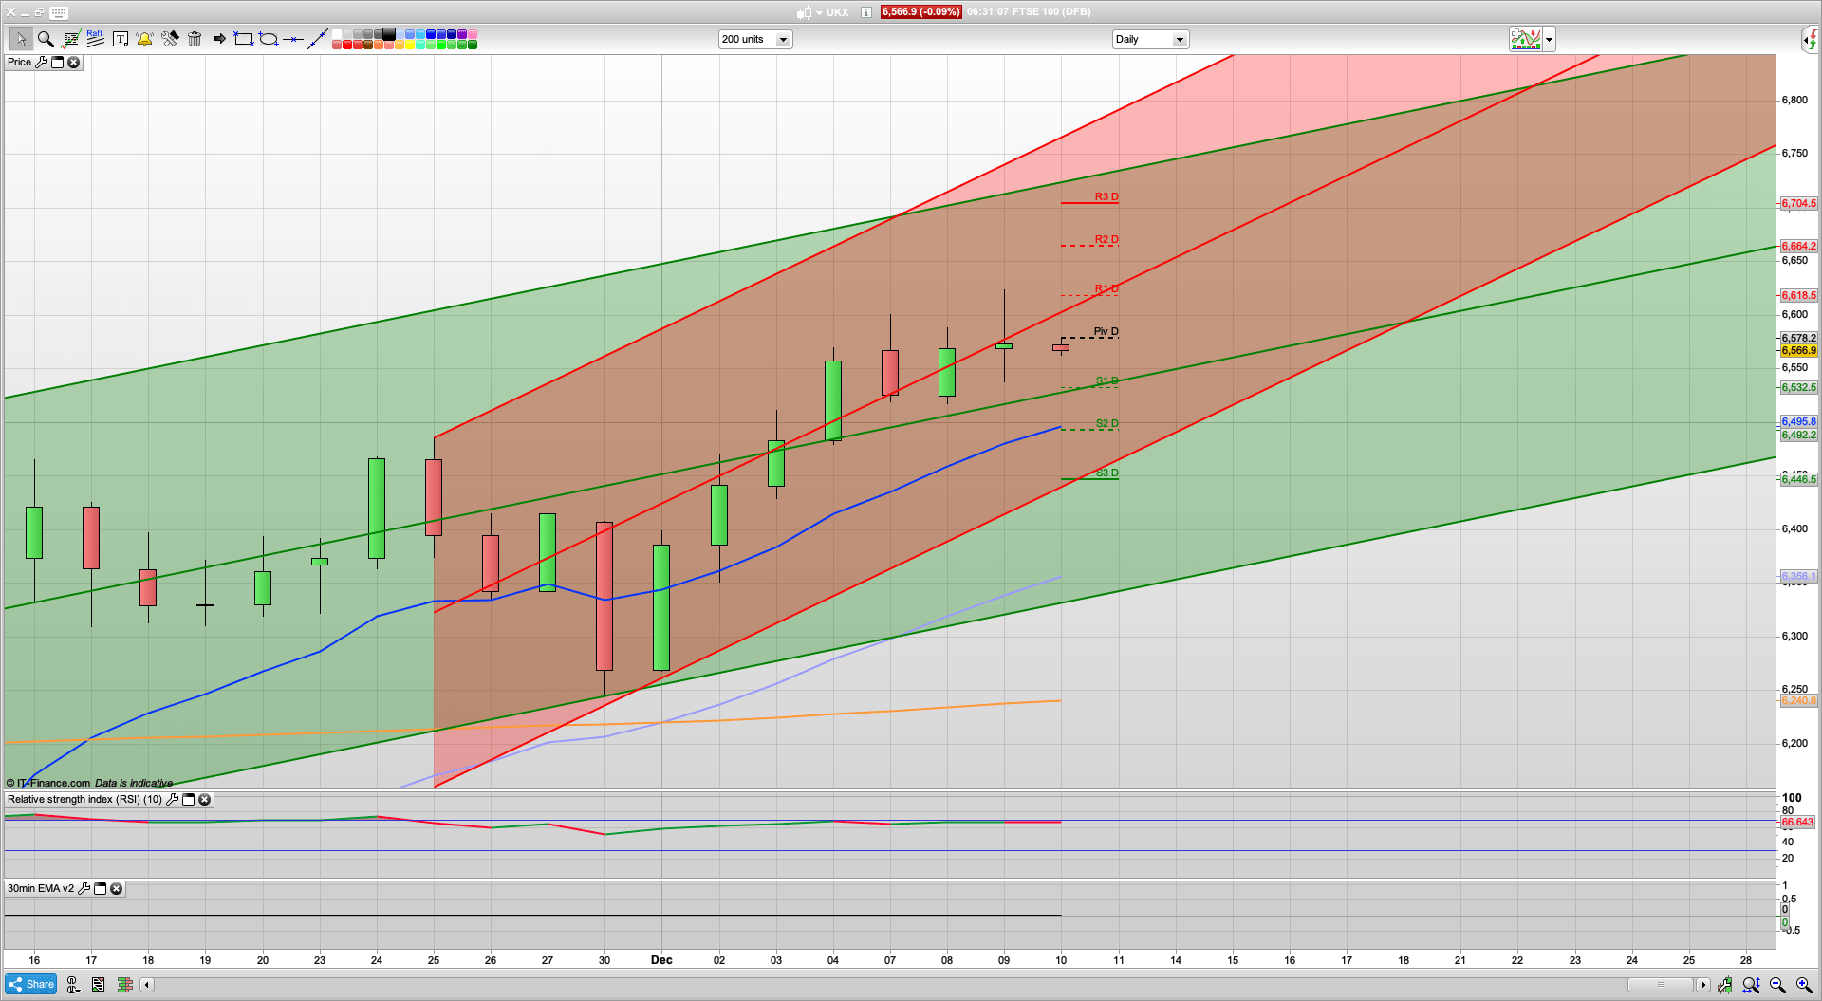Viewport: 1822px width, 1001px height.
Task: Select the zoom magnifier tool in the toolbar
Action: tap(45, 39)
